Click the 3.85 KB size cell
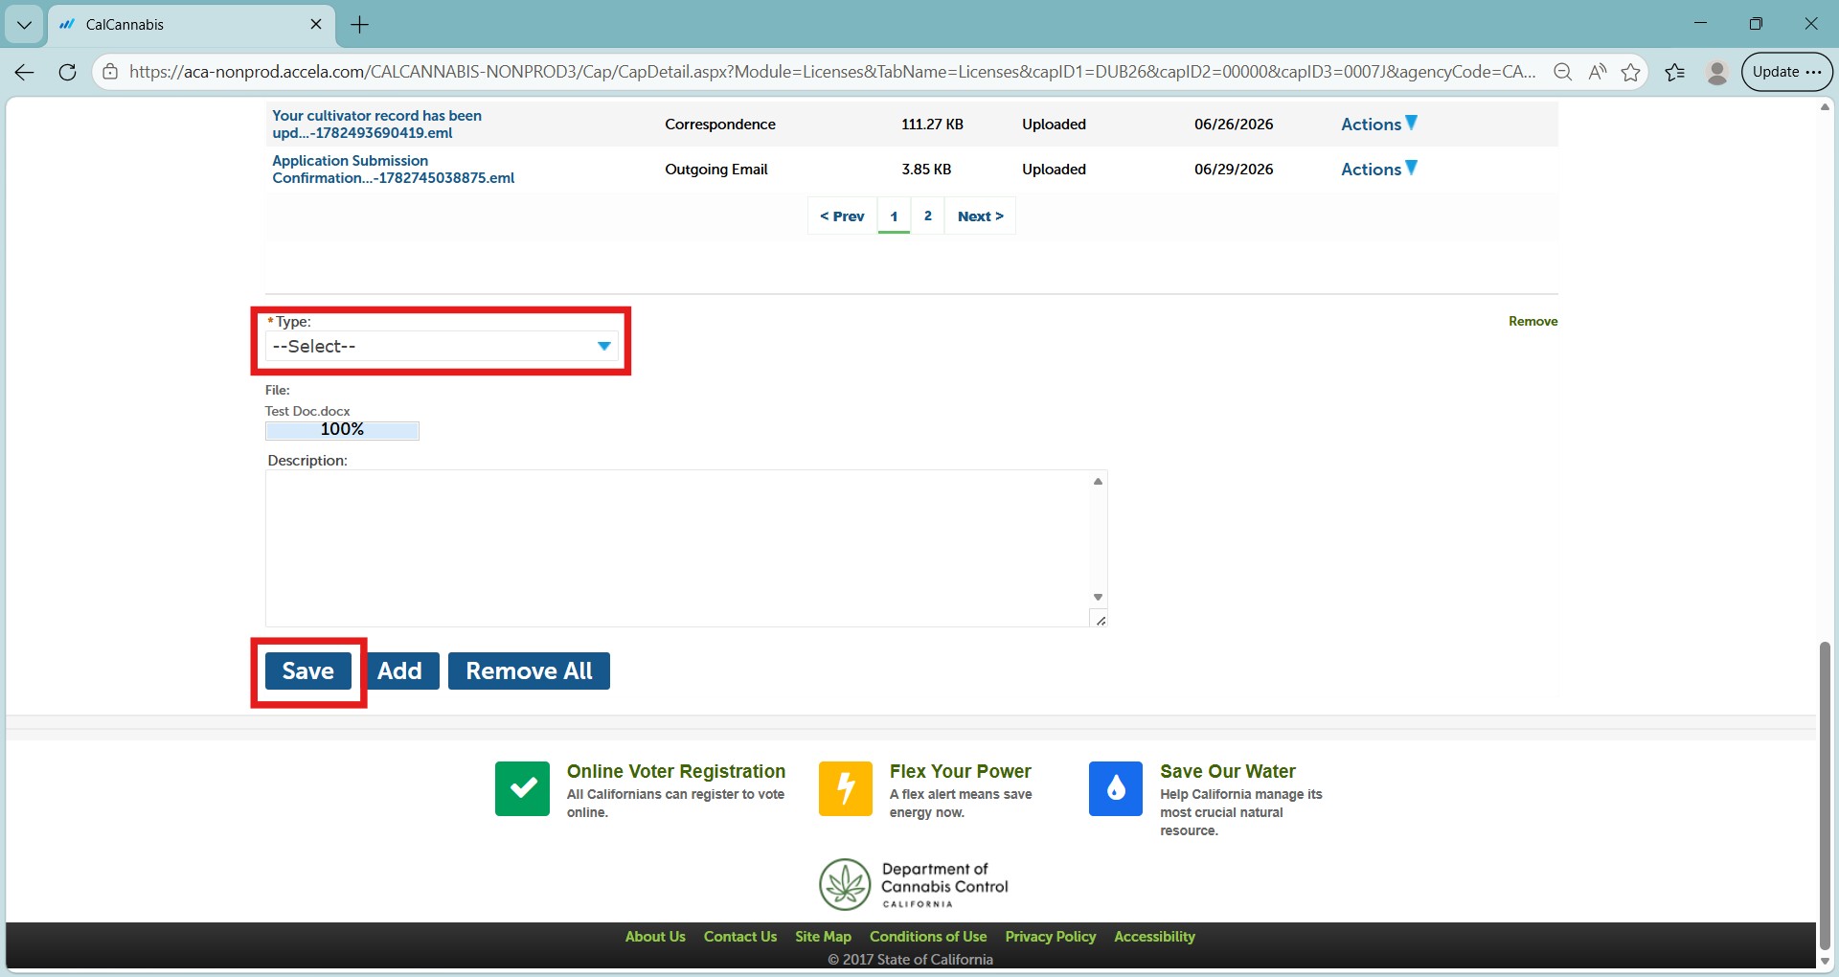Viewport: 1839px width, 977px height. (926, 169)
